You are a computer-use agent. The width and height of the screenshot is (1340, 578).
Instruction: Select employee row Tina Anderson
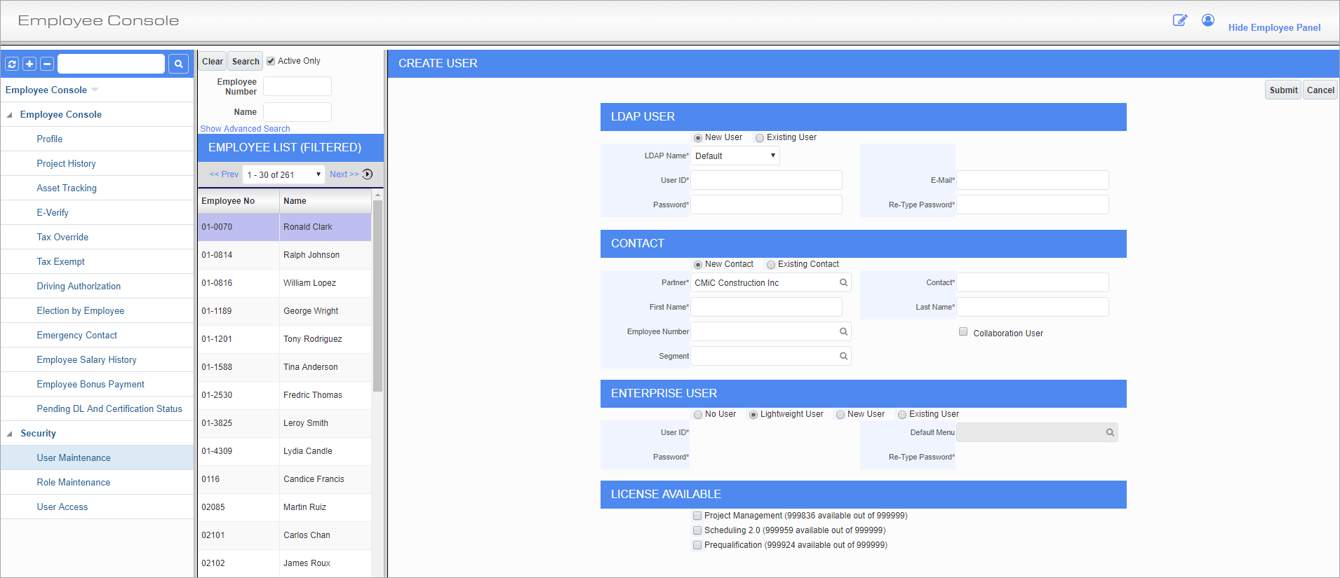pyautogui.click(x=284, y=367)
